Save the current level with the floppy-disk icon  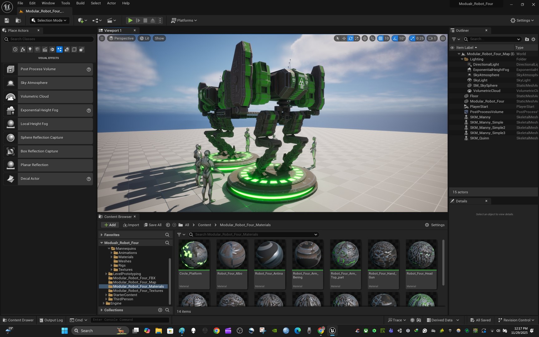[x=7, y=21]
